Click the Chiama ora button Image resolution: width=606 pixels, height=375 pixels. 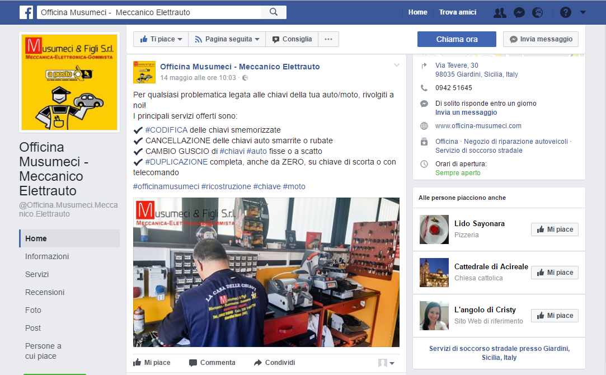click(x=457, y=39)
